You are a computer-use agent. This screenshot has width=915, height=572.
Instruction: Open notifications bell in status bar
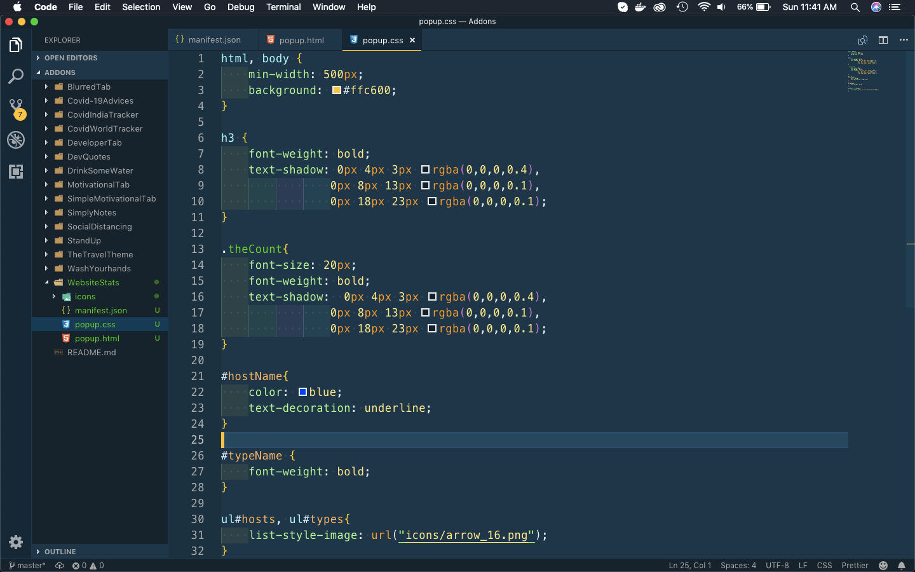(902, 566)
